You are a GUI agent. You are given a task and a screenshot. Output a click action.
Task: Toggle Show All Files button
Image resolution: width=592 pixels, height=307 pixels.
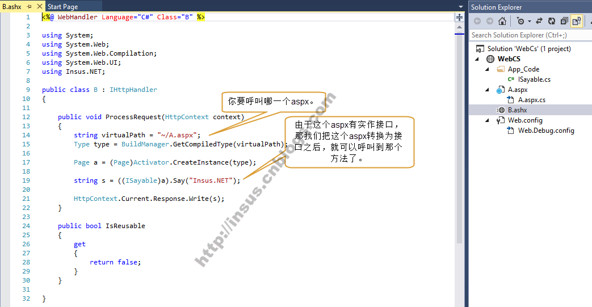pos(576,22)
